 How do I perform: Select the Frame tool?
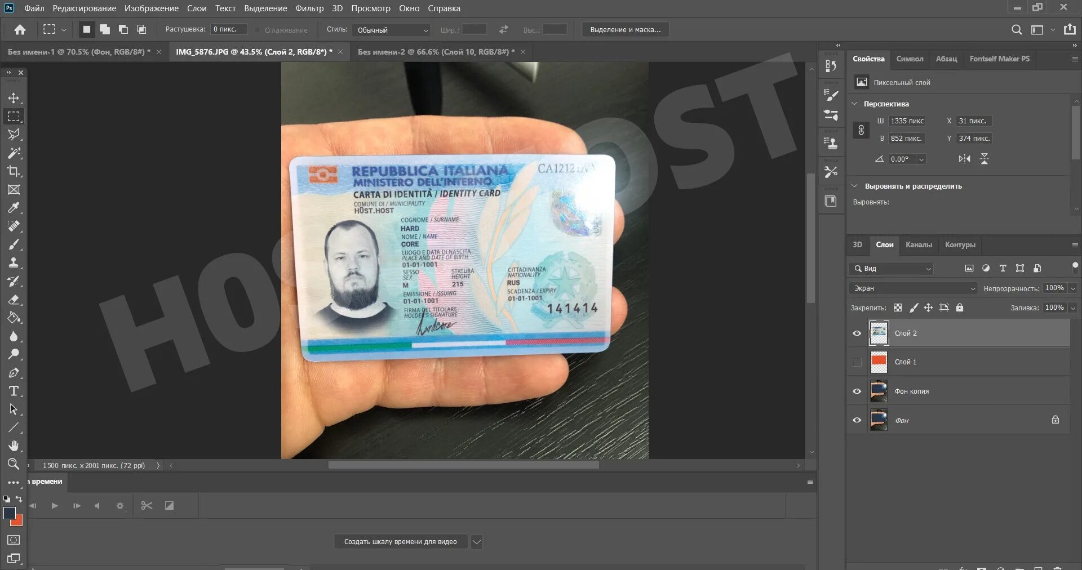point(14,190)
